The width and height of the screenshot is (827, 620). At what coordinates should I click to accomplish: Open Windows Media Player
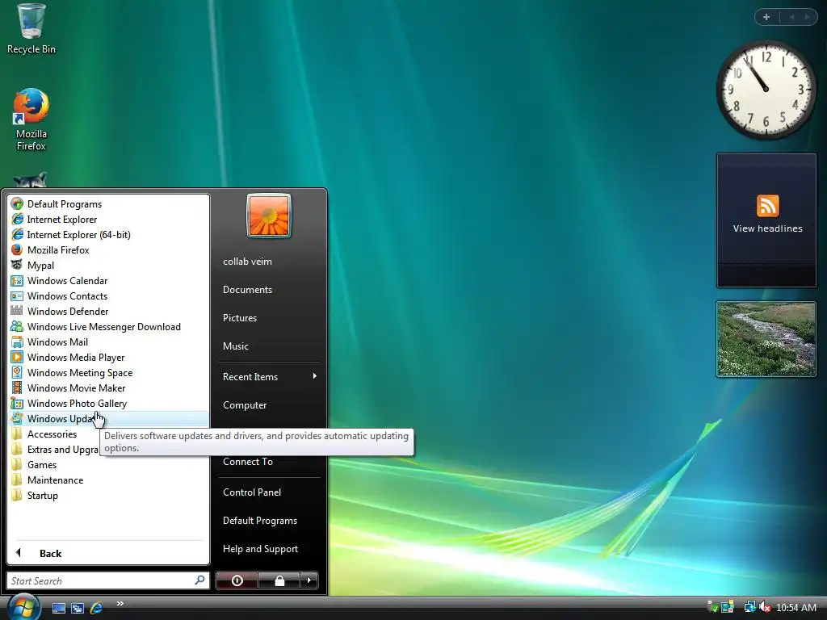tap(109, 358)
